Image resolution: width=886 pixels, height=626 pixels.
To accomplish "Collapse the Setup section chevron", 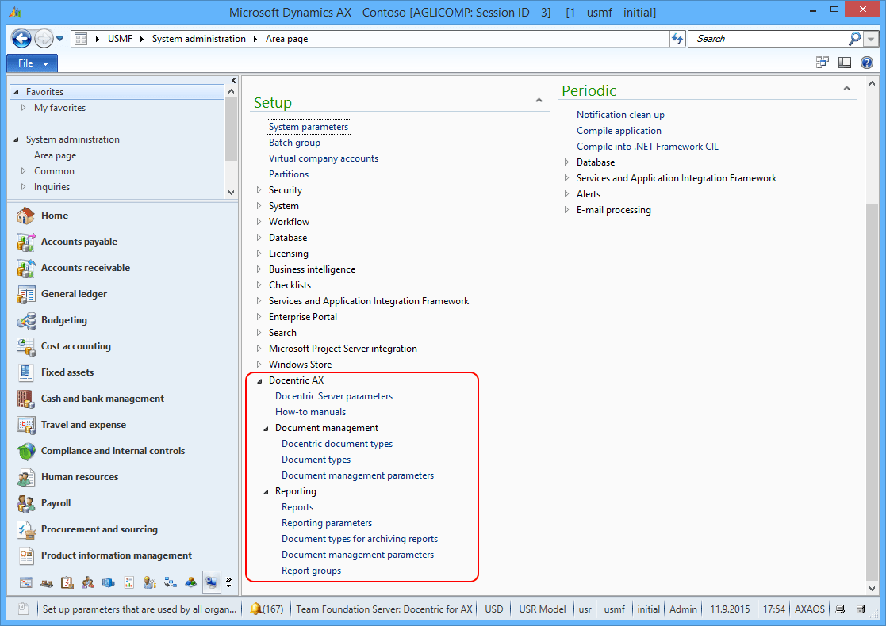I will point(539,100).
